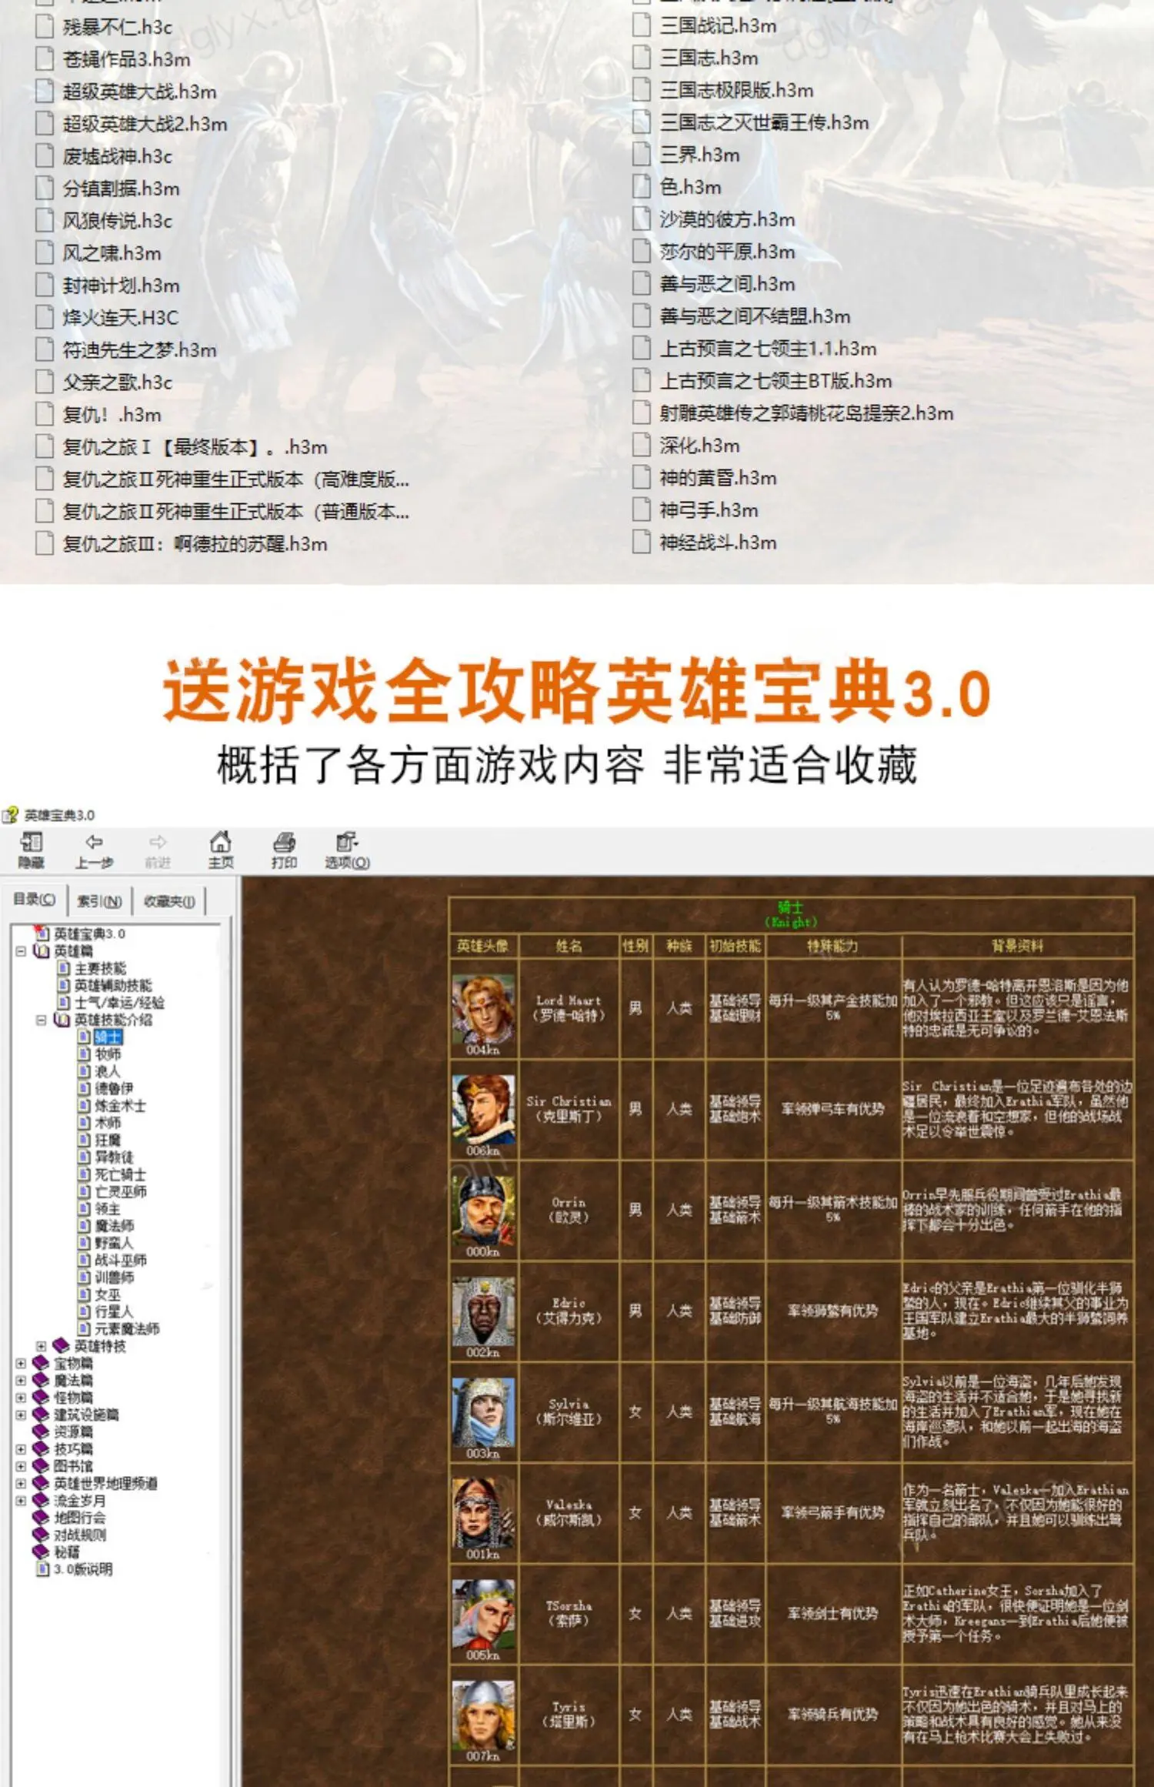1154x1787 pixels.
Task: Click file name 三国志极限版.h3m
Action: click(x=737, y=90)
